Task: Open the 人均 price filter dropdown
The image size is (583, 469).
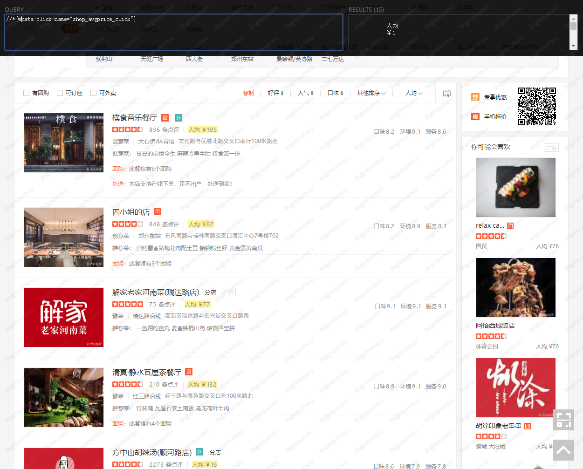Action: click(414, 93)
